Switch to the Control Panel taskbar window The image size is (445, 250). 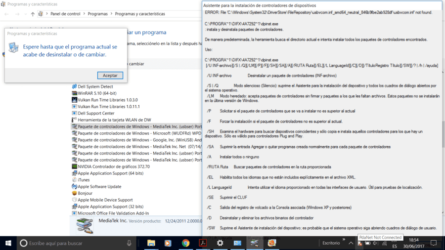click(237, 243)
